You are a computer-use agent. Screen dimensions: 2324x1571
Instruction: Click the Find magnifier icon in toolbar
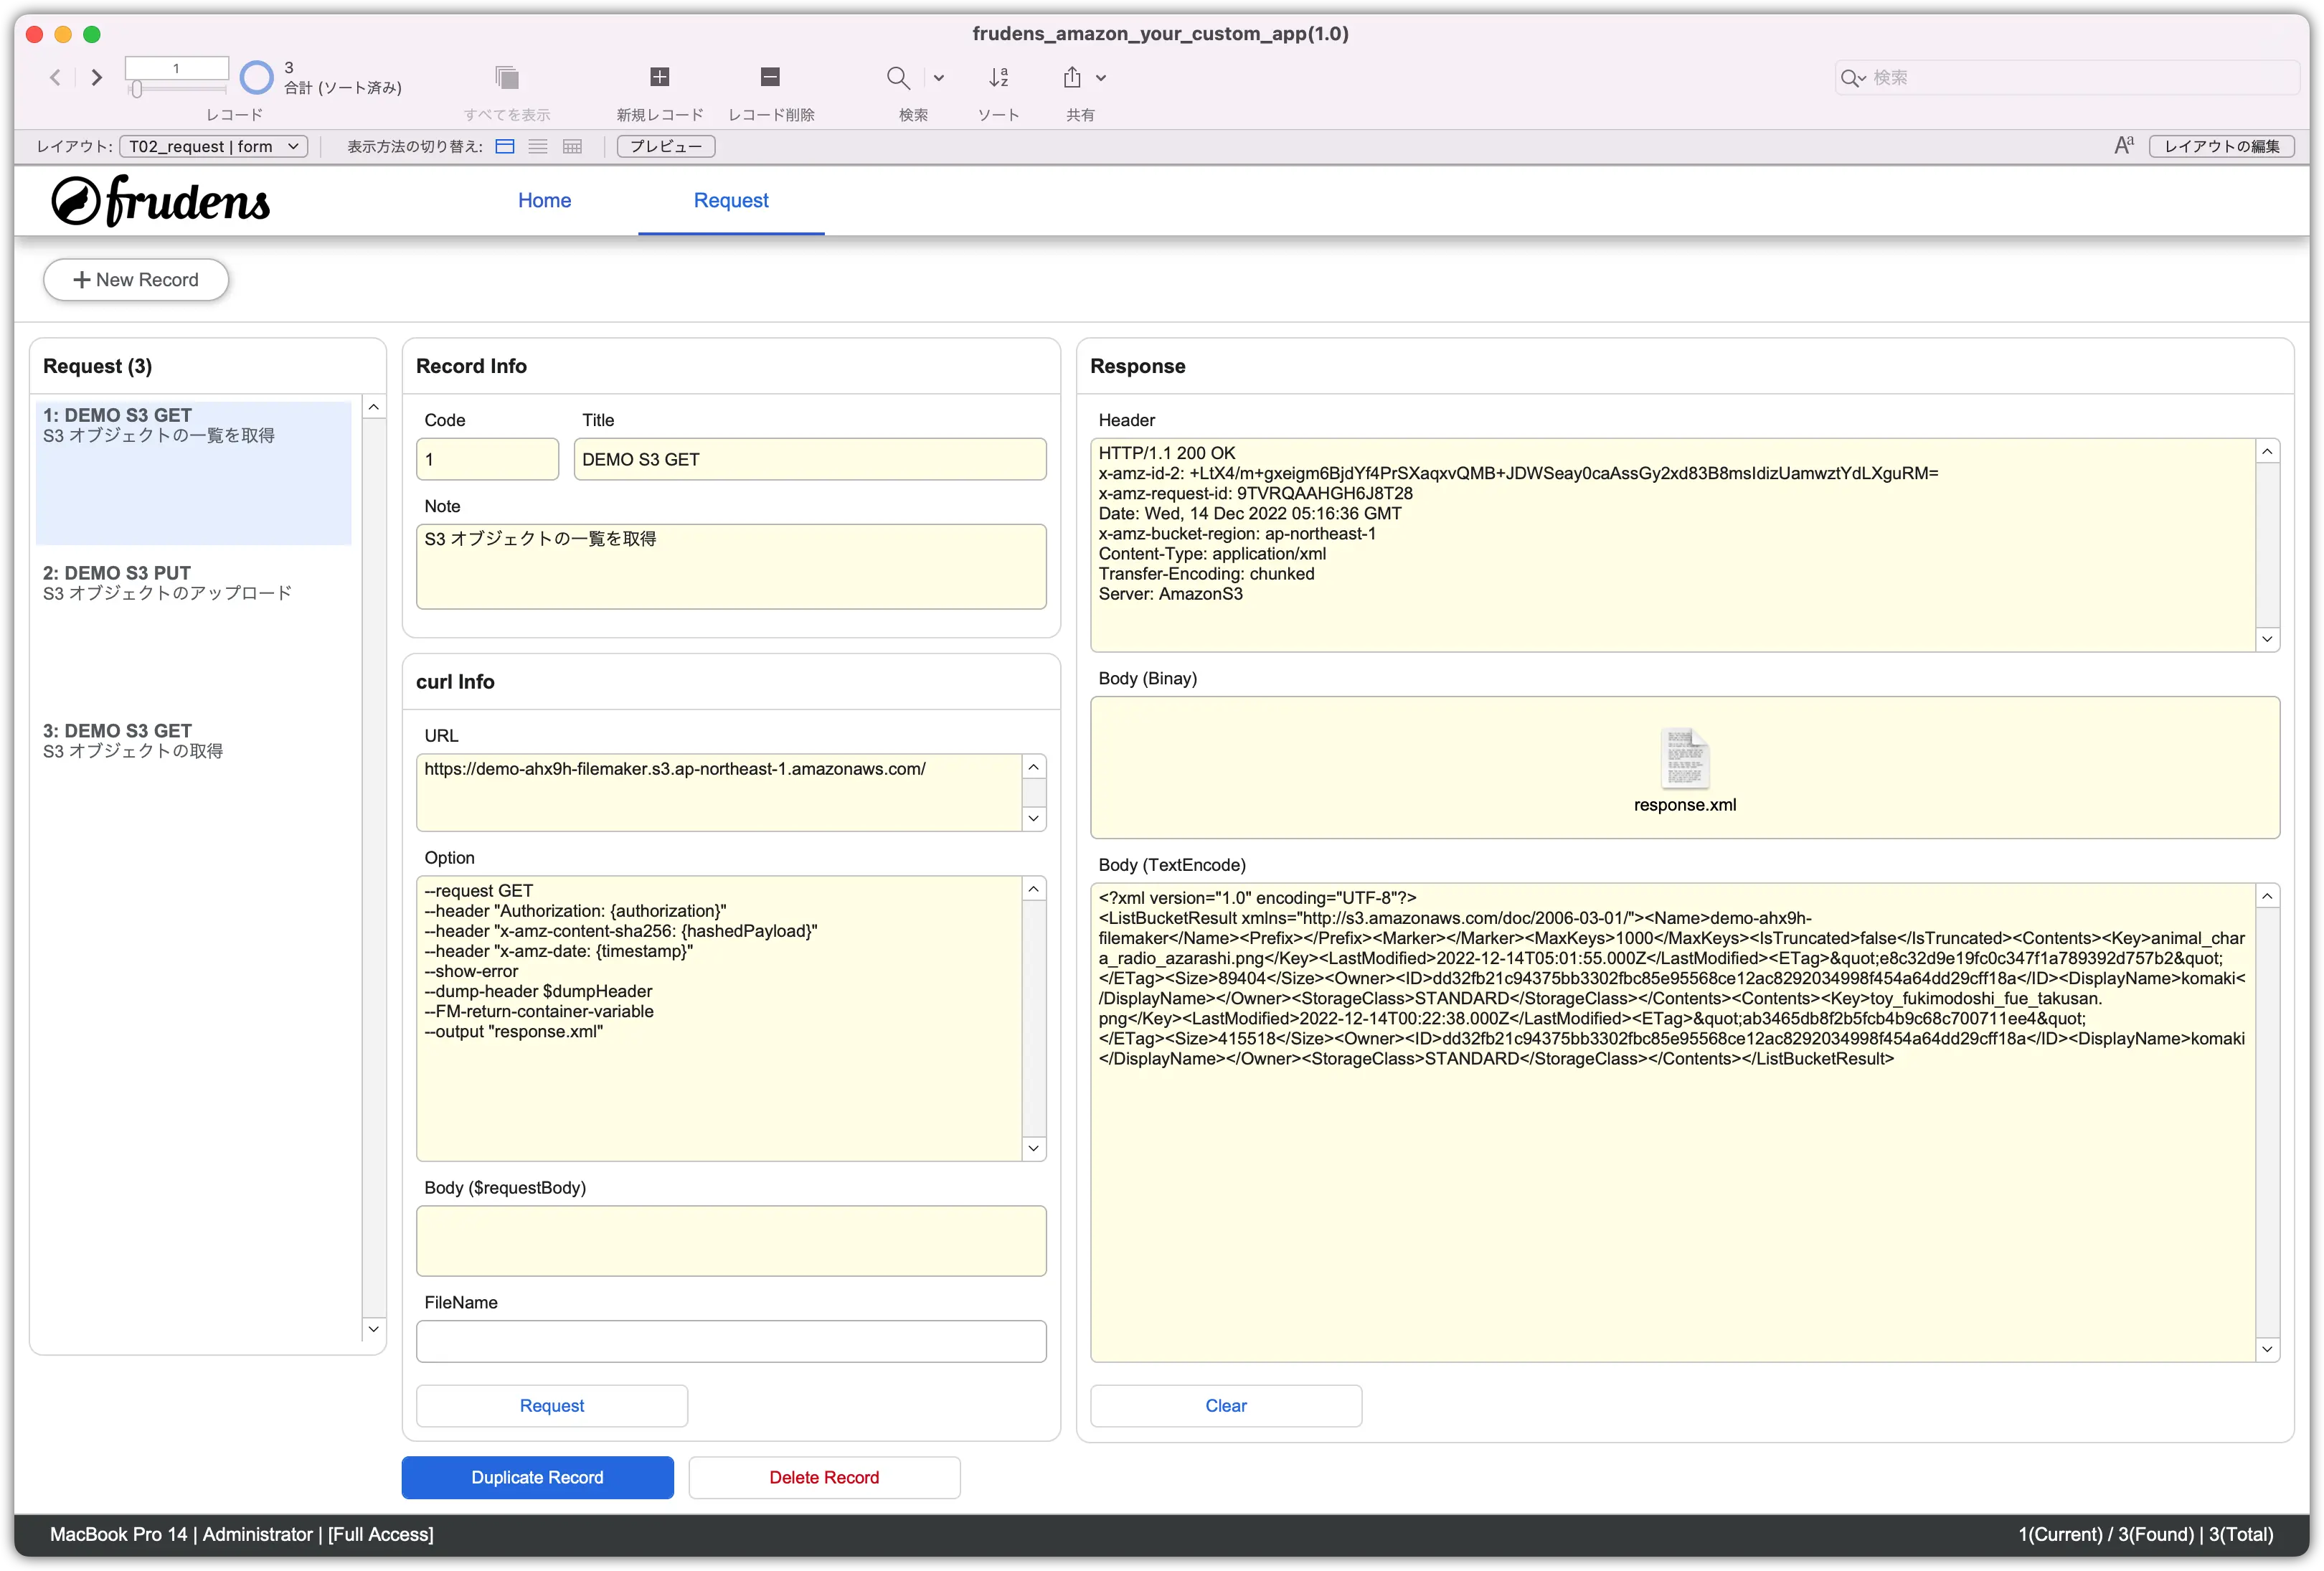click(x=897, y=77)
